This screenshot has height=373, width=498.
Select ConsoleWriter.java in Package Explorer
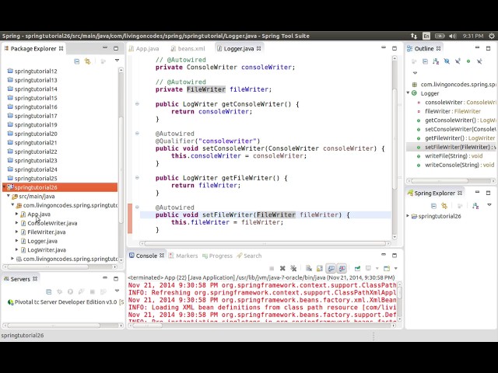click(52, 223)
